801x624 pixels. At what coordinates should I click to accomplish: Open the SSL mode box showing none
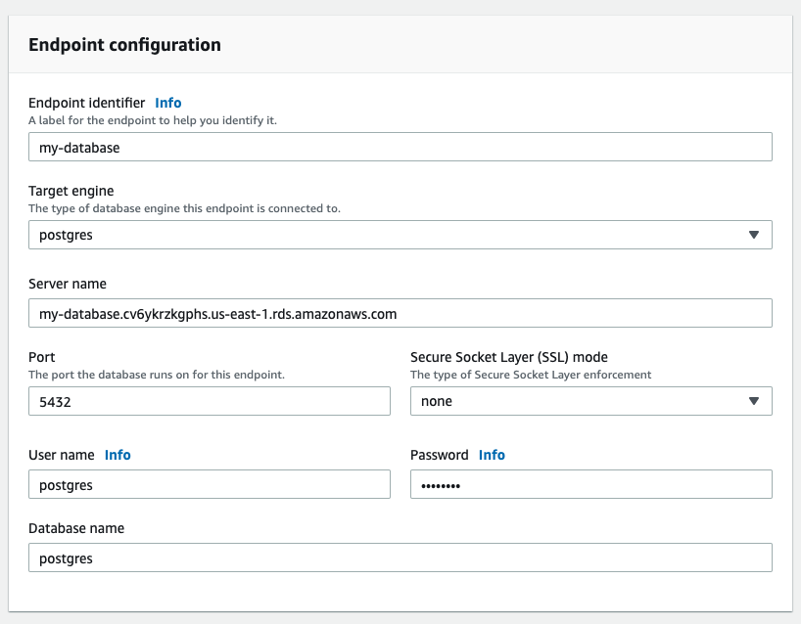click(578, 401)
